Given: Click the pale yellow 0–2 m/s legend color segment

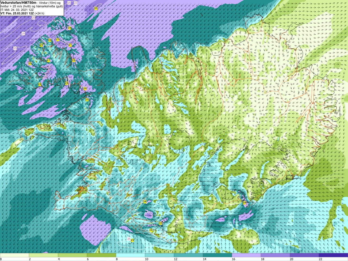Looking at the screenshot, I should (x=14, y=255).
